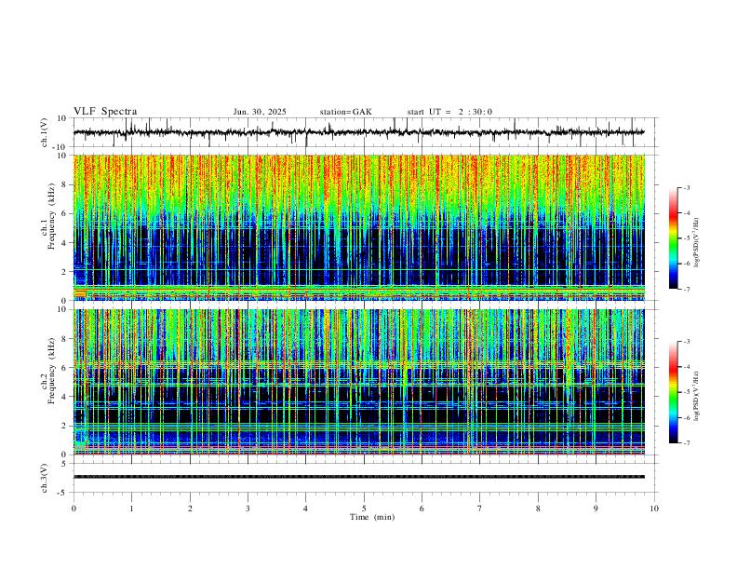This screenshot has height=570, width=737.
Task: Click the "-6" label on upper colorbar
Action: click(x=687, y=264)
